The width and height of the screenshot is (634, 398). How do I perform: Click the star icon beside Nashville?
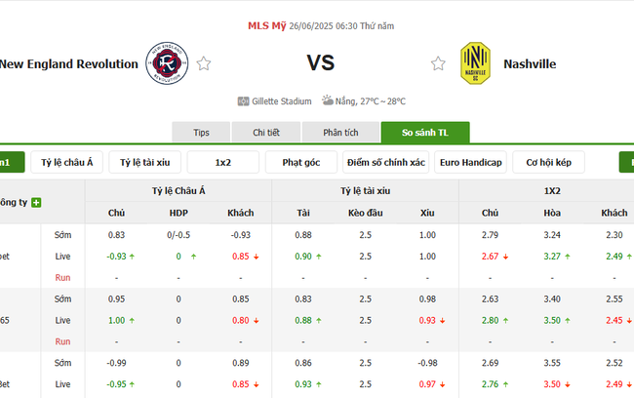point(439,64)
